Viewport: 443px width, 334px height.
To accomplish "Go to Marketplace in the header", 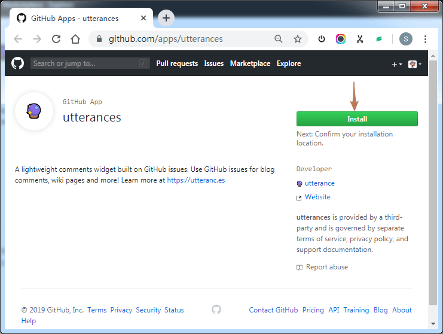I will pos(250,63).
